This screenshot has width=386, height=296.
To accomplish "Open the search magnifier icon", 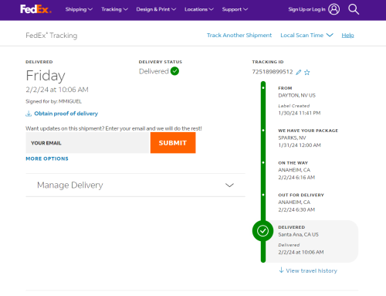I will (354, 9).
